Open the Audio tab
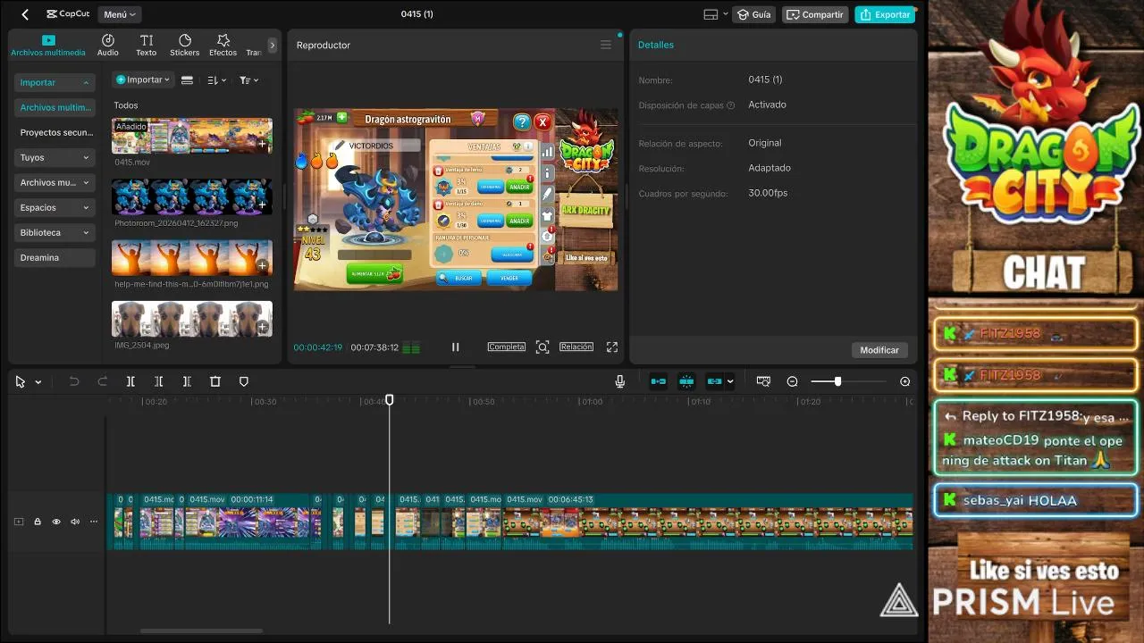Viewport: 1144px width, 643px height. 108,46
